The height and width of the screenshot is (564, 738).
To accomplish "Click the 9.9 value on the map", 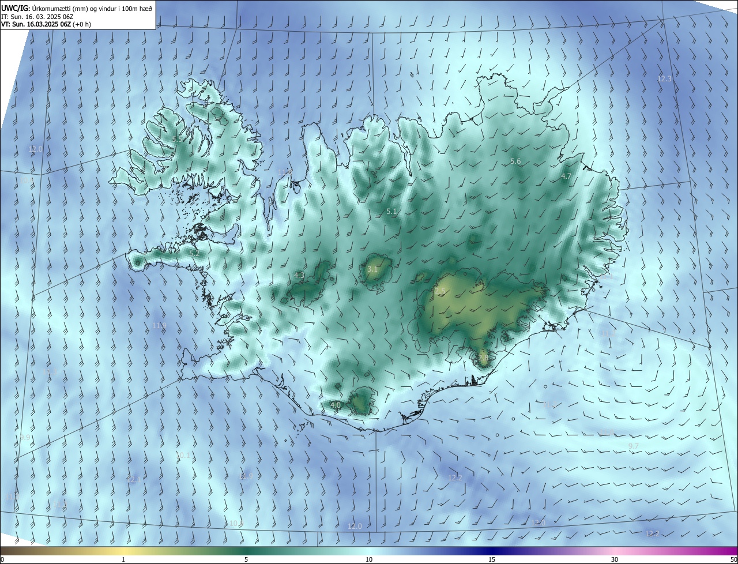I will tap(25, 438).
